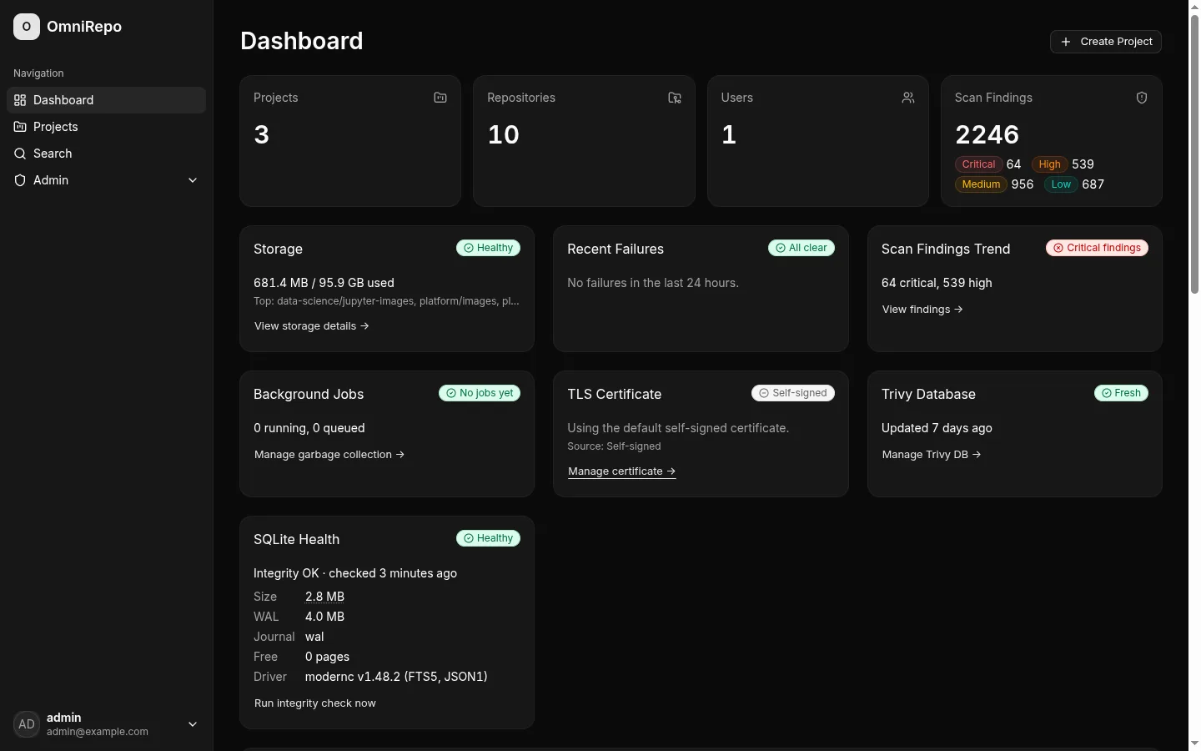Open Search in the navigation
This screenshot has width=1201, height=751.
pos(106,154)
